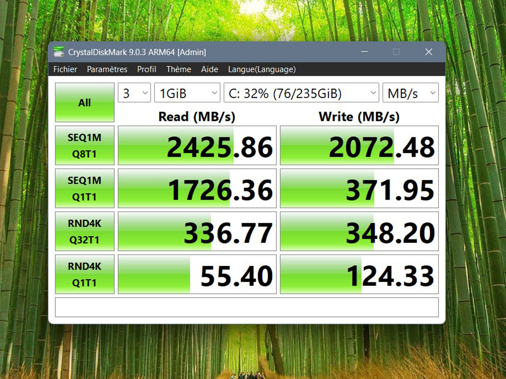Viewport: 506px width, 379px height.
Task: Select the 2072.48 write result
Action: click(x=359, y=145)
